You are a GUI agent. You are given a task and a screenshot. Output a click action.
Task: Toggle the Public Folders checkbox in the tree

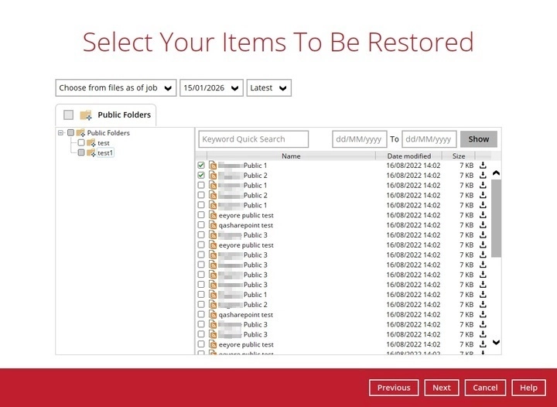pyautogui.click(x=70, y=133)
